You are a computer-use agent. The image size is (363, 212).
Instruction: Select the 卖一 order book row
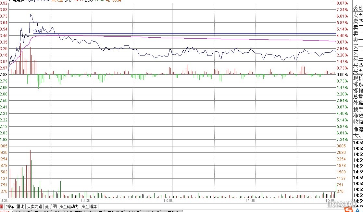pyautogui.click(x=358, y=40)
